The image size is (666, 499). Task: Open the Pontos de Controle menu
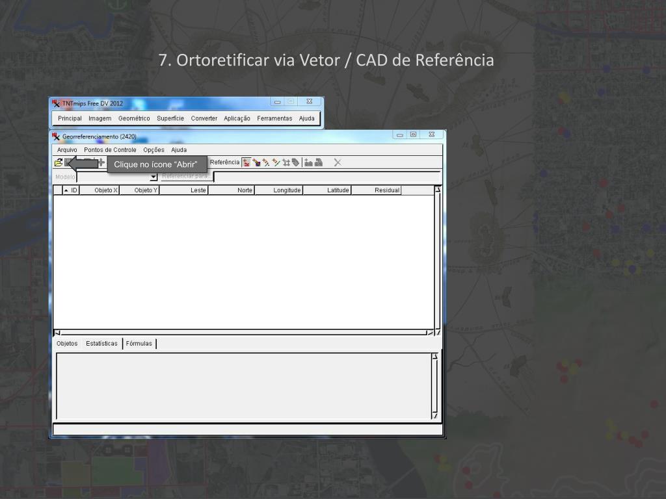click(110, 150)
